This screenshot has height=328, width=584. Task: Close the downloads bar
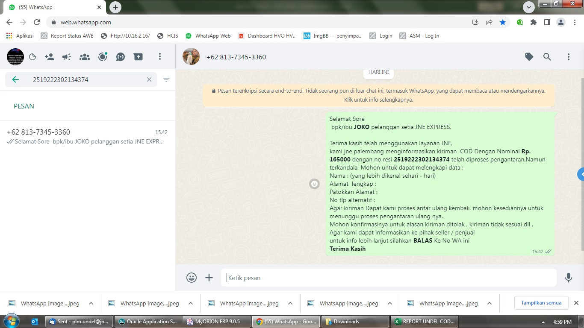576,303
